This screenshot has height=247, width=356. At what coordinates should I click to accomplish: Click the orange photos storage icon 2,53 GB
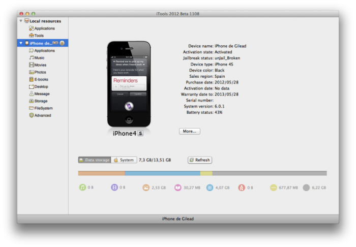[x=146, y=188]
